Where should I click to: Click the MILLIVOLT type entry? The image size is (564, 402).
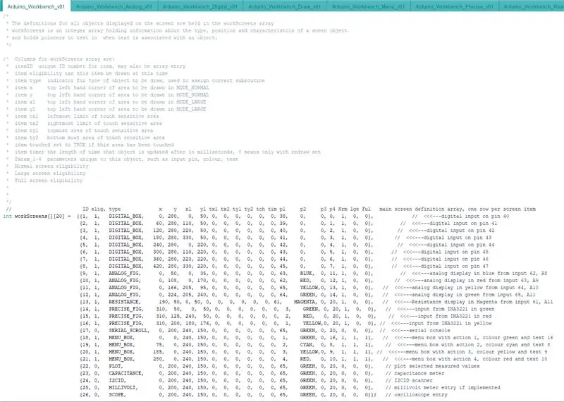(x=123, y=388)
